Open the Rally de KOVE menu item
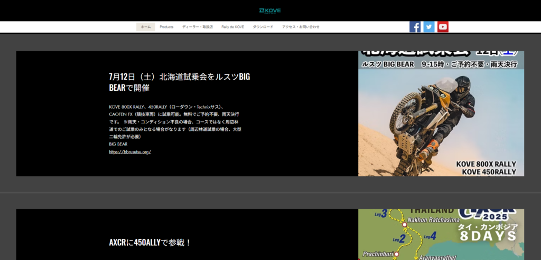The image size is (541, 260). 232,27
